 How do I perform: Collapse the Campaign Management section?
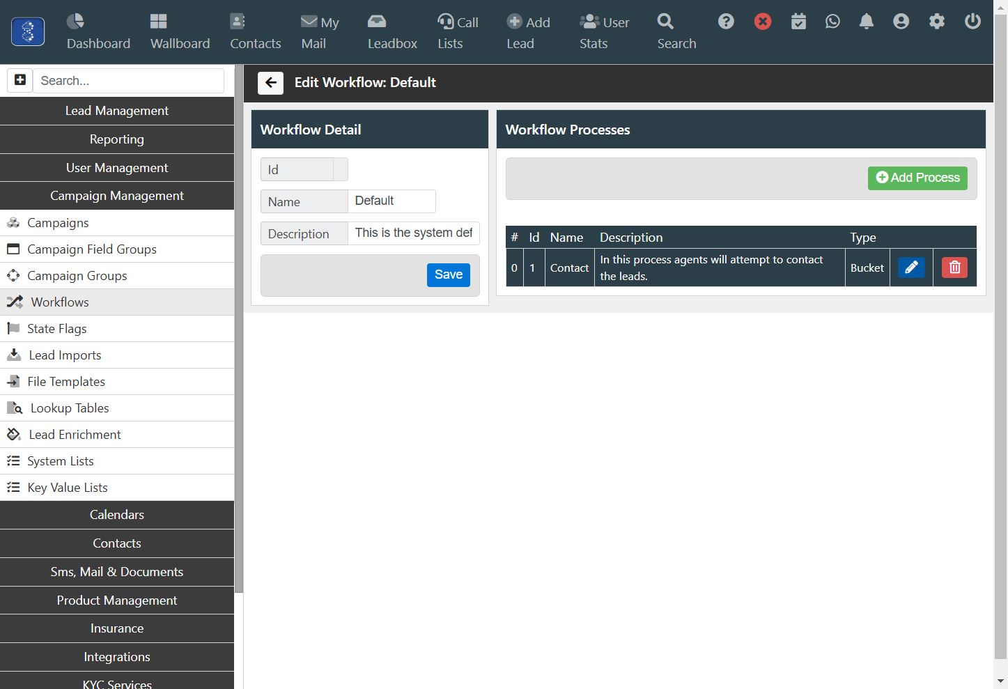pyautogui.click(x=117, y=196)
